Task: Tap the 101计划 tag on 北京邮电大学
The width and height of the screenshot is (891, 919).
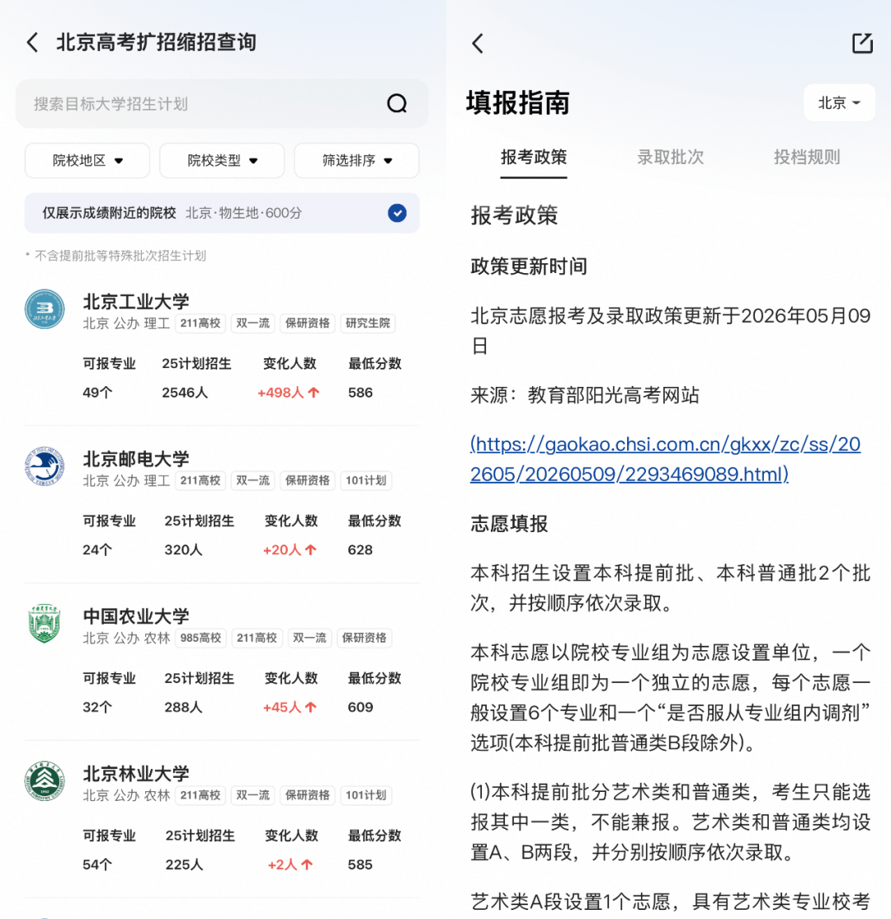Action: tap(365, 481)
